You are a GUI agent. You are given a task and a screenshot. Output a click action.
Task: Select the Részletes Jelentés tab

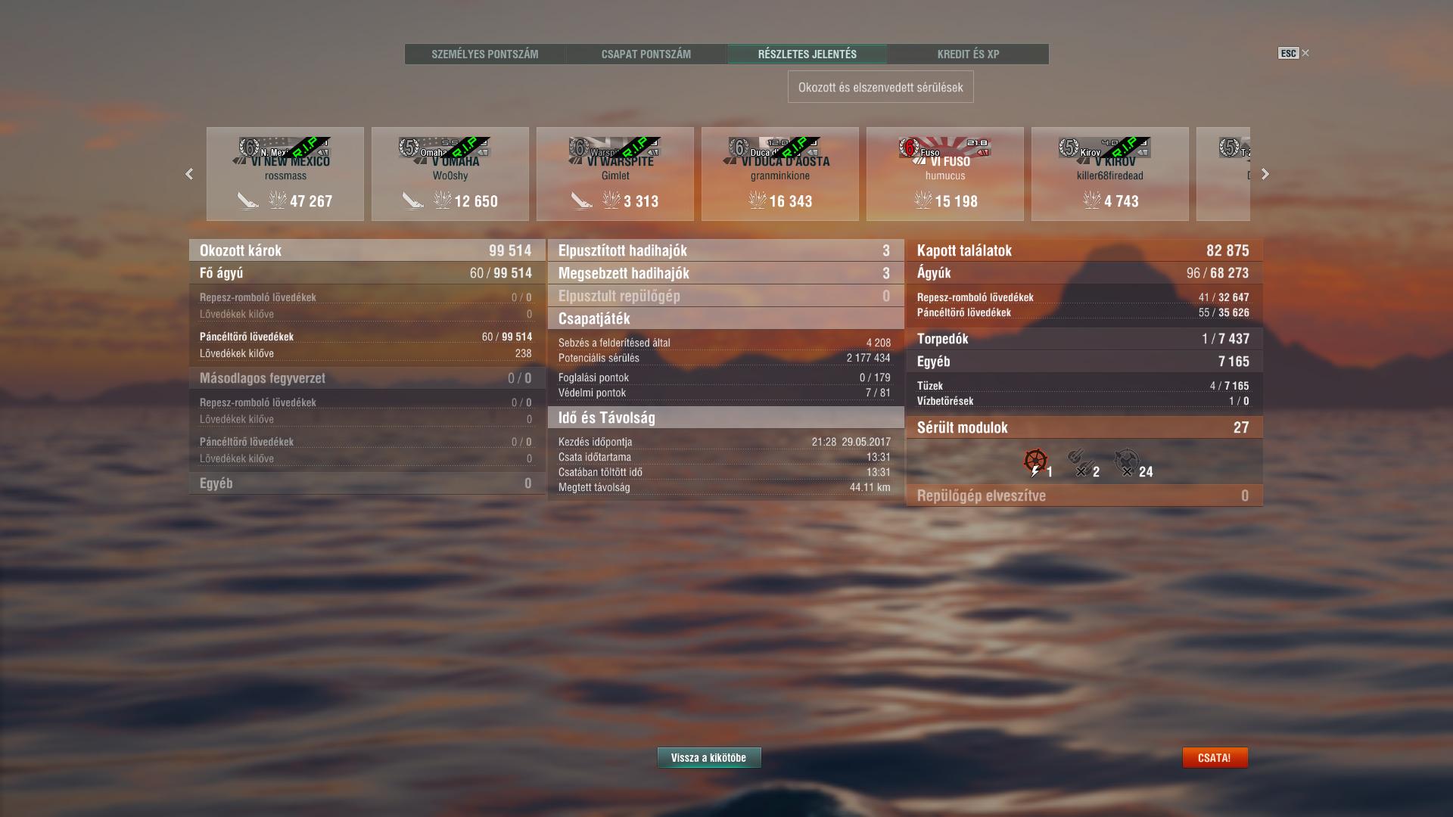(807, 54)
